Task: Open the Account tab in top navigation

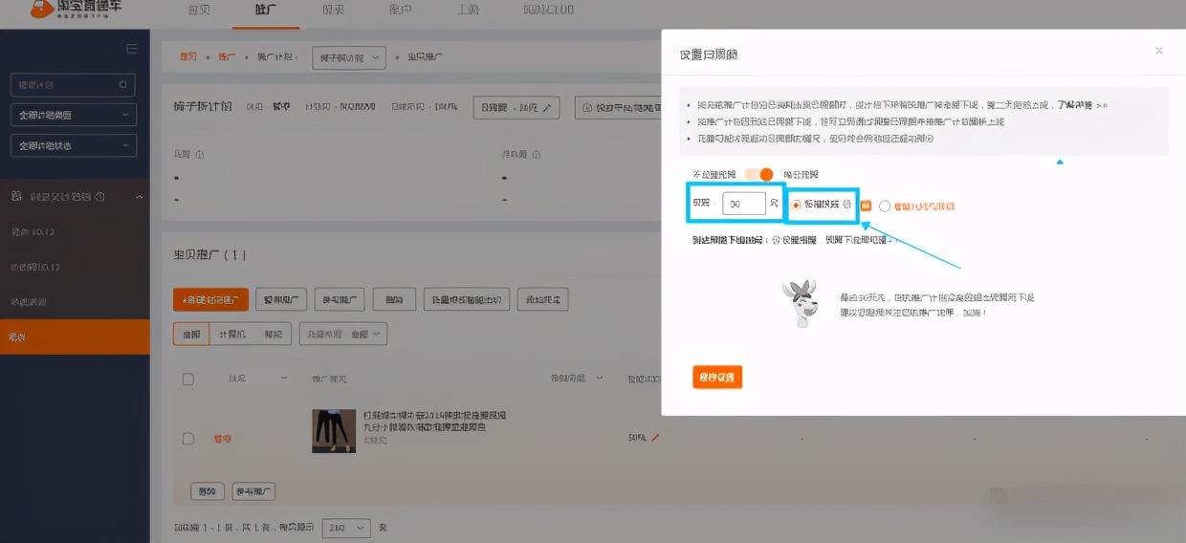Action: pyautogui.click(x=401, y=10)
